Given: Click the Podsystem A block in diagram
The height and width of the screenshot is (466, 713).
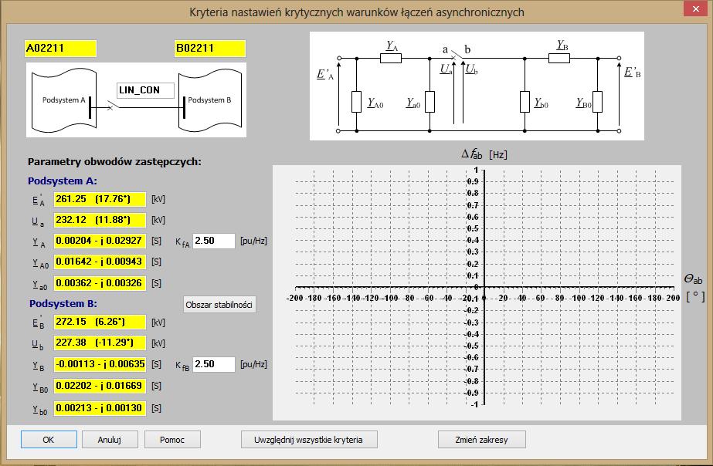Looking at the screenshot, I should tap(63, 100).
